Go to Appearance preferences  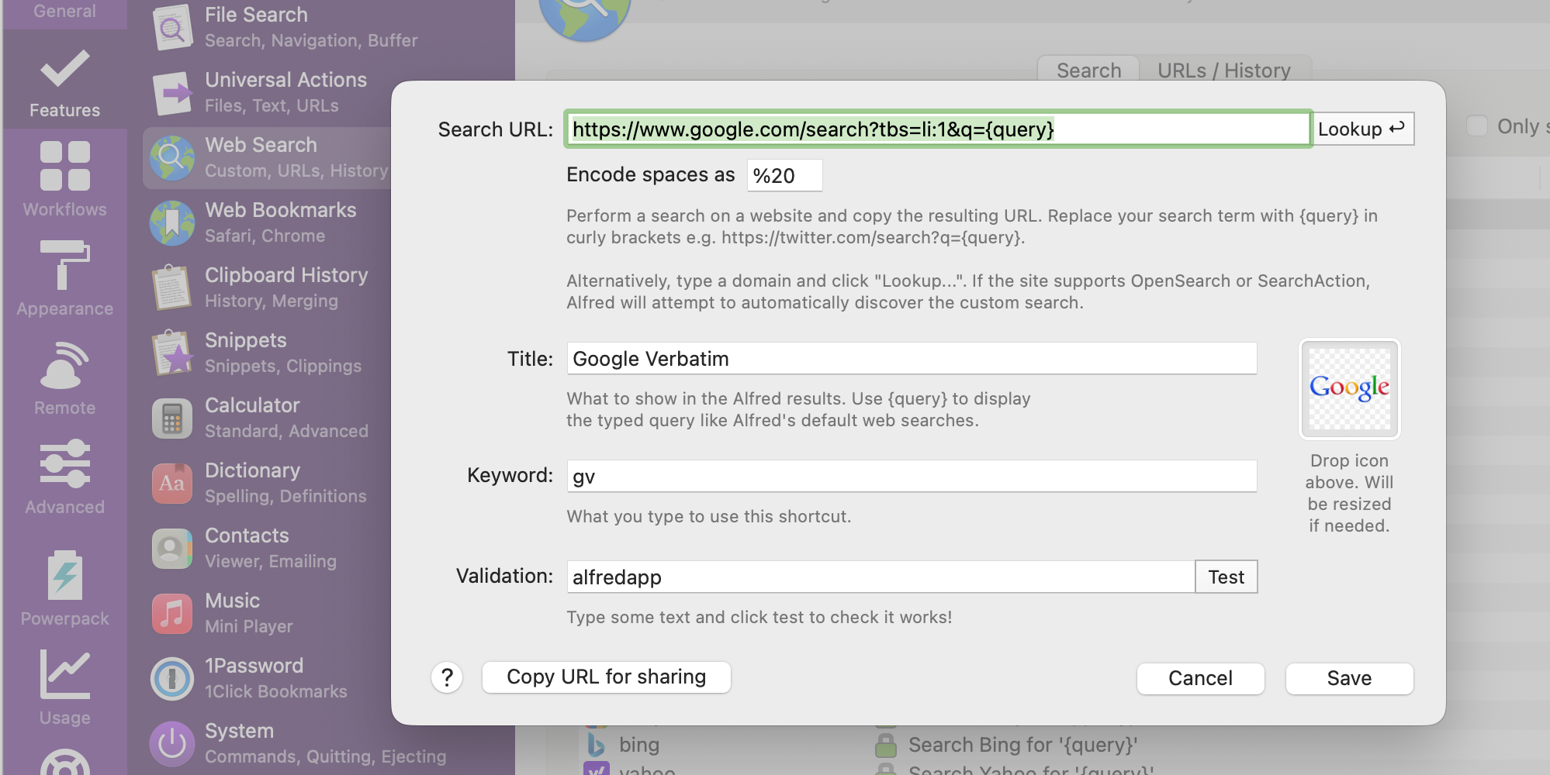click(x=64, y=277)
